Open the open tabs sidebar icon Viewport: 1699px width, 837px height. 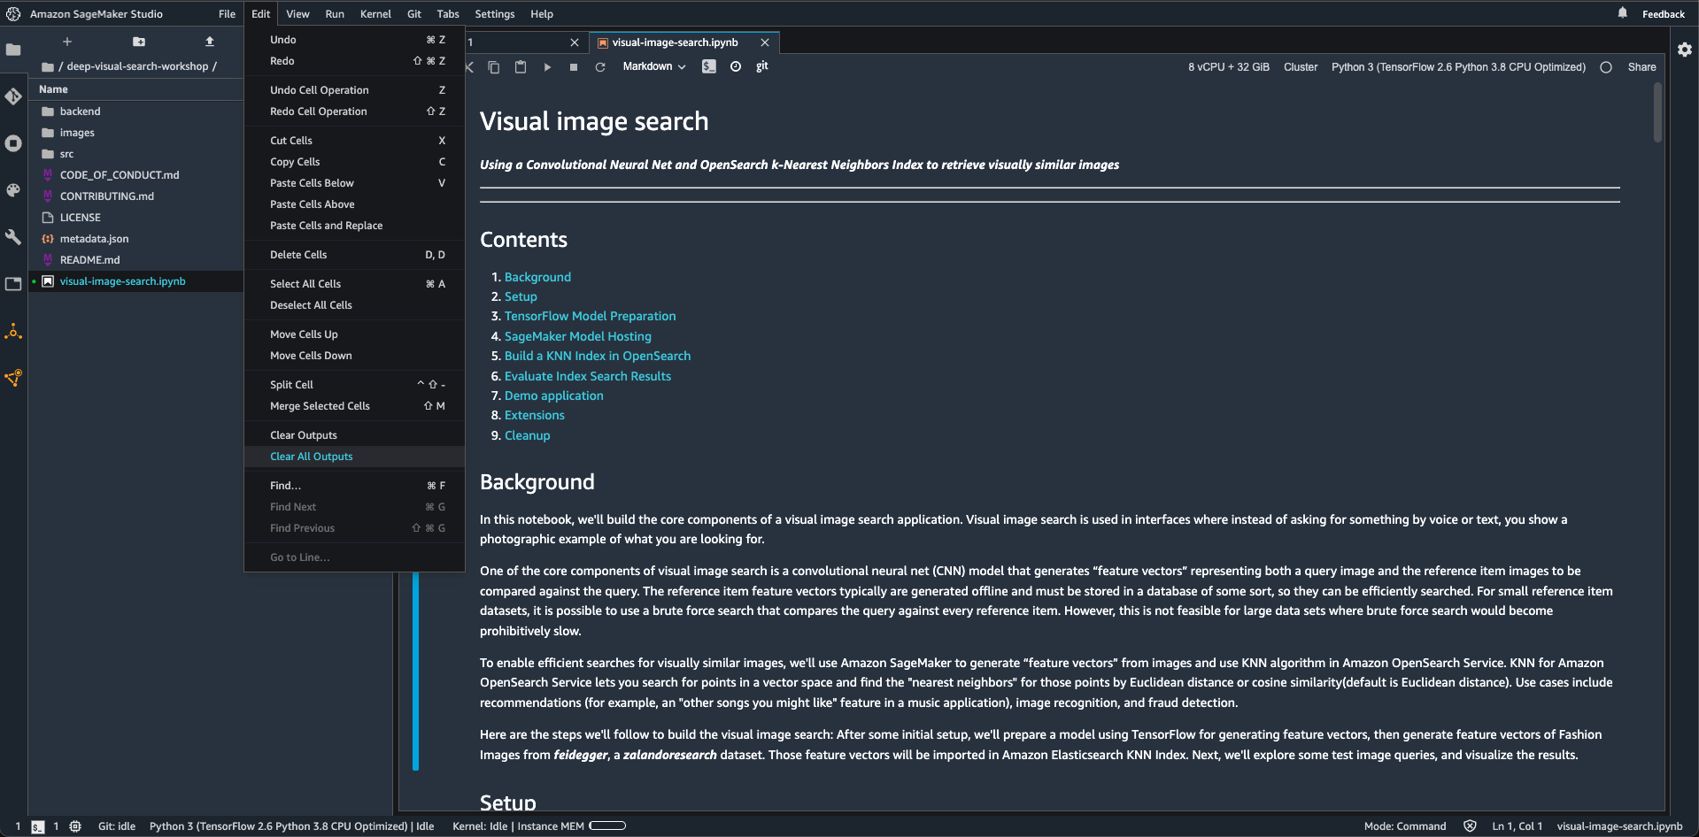[13, 284]
